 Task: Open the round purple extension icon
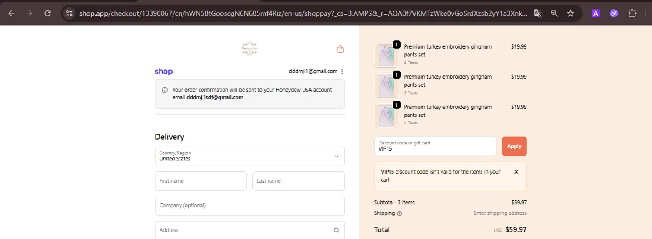[x=614, y=13]
